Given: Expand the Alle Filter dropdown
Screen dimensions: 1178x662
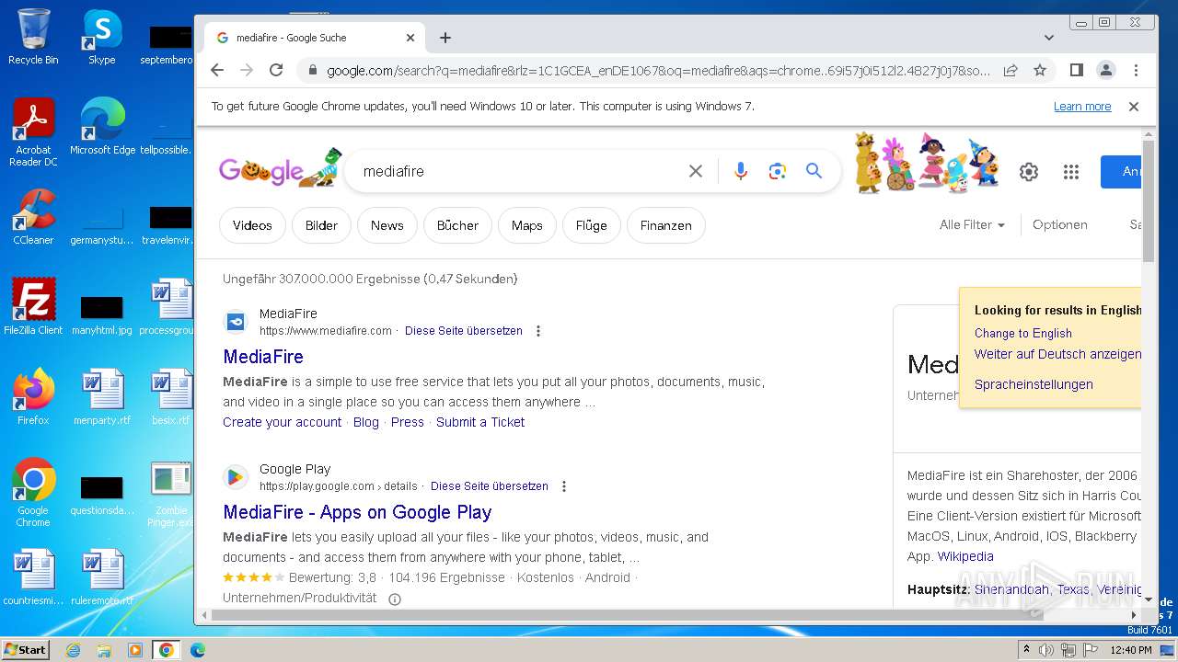Looking at the screenshot, I should 972,225.
